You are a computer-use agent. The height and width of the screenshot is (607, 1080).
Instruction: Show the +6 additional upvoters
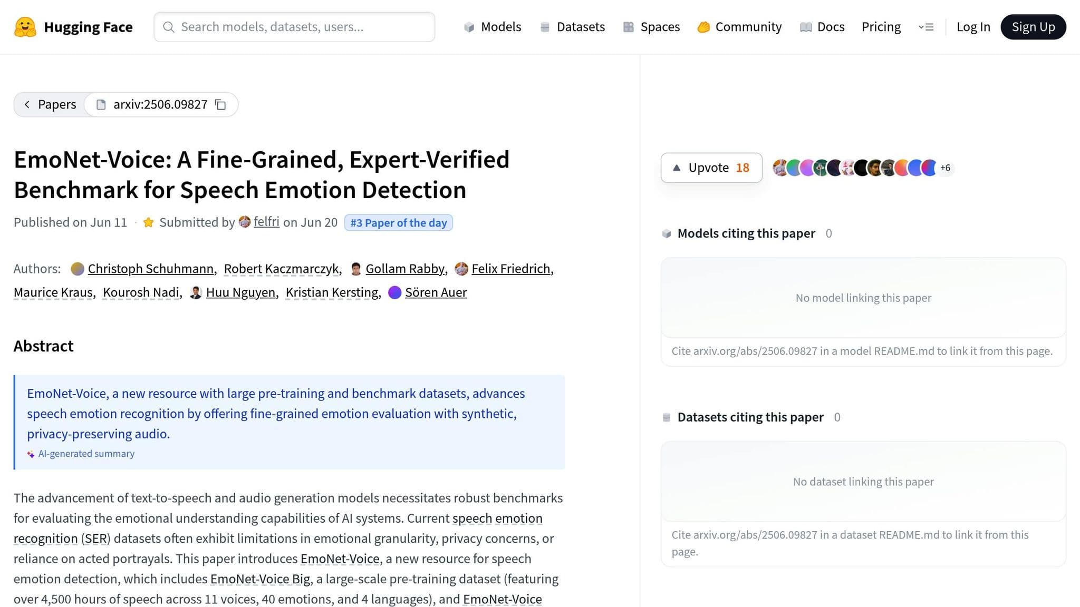pos(945,168)
